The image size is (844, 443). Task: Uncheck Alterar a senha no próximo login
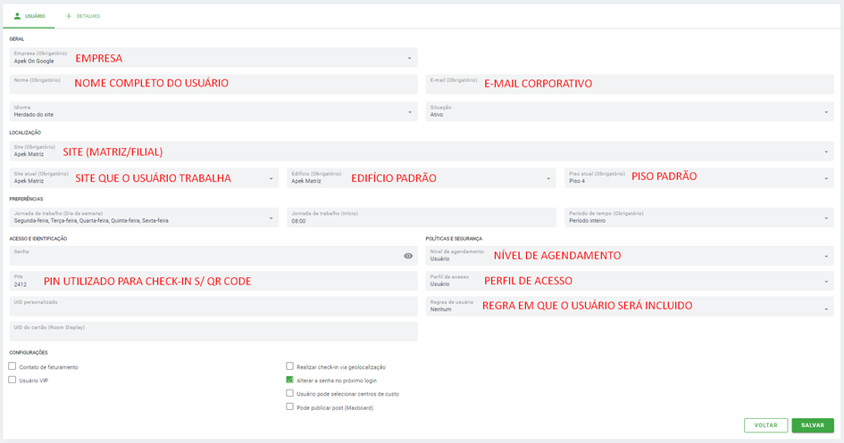tap(289, 380)
